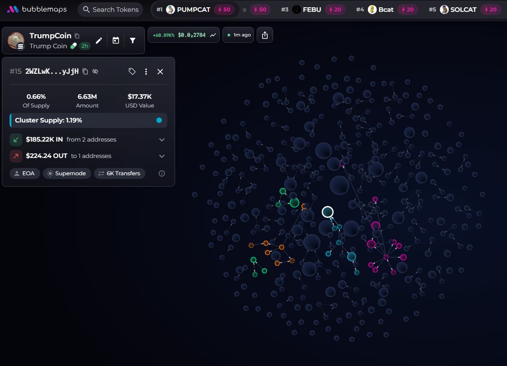Screen dimensions: 507x366
Task: Click the price chart button $0.0₂2784
Action: coord(184,35)
